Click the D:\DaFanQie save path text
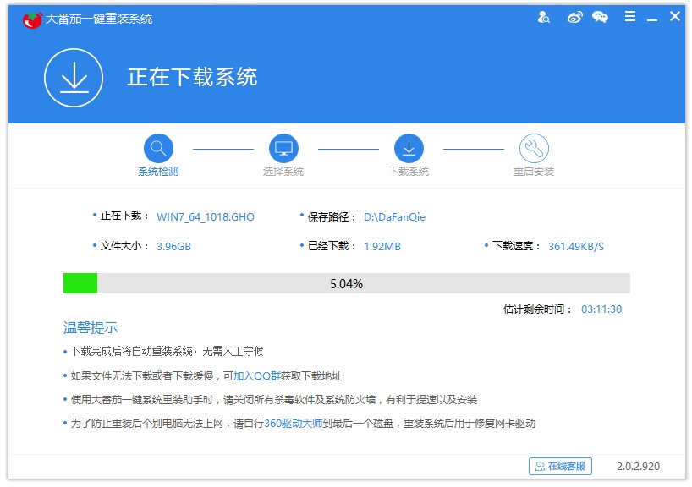 pyautogui.click(x=396, y=217)
